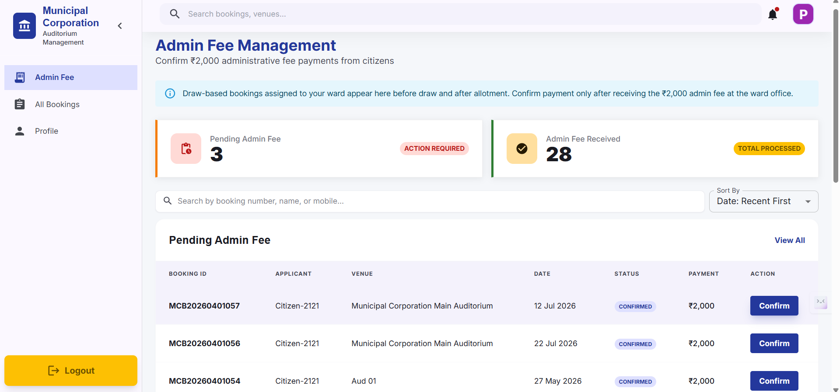Focus the search by booking number field

(430, 201)
